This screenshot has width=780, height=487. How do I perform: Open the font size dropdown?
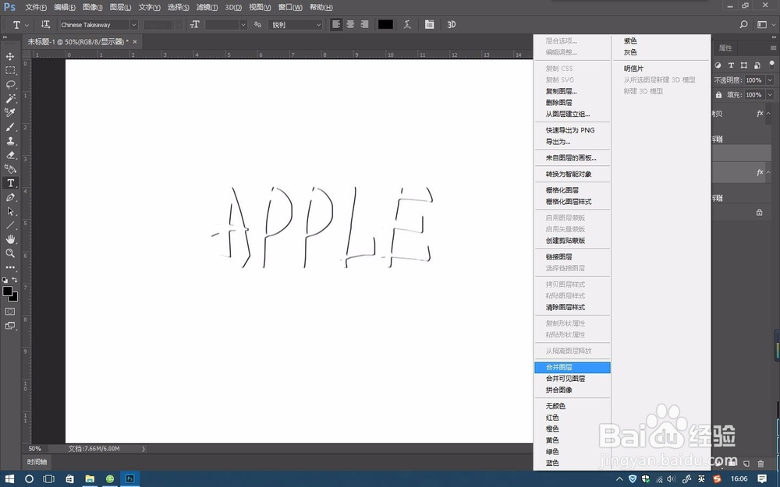[x=243, y=24]
